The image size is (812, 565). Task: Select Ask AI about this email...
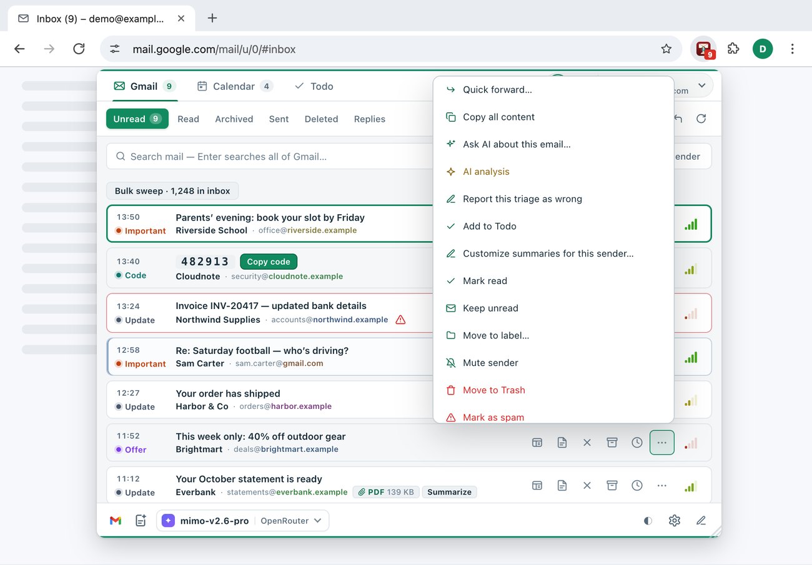(553, 144)
